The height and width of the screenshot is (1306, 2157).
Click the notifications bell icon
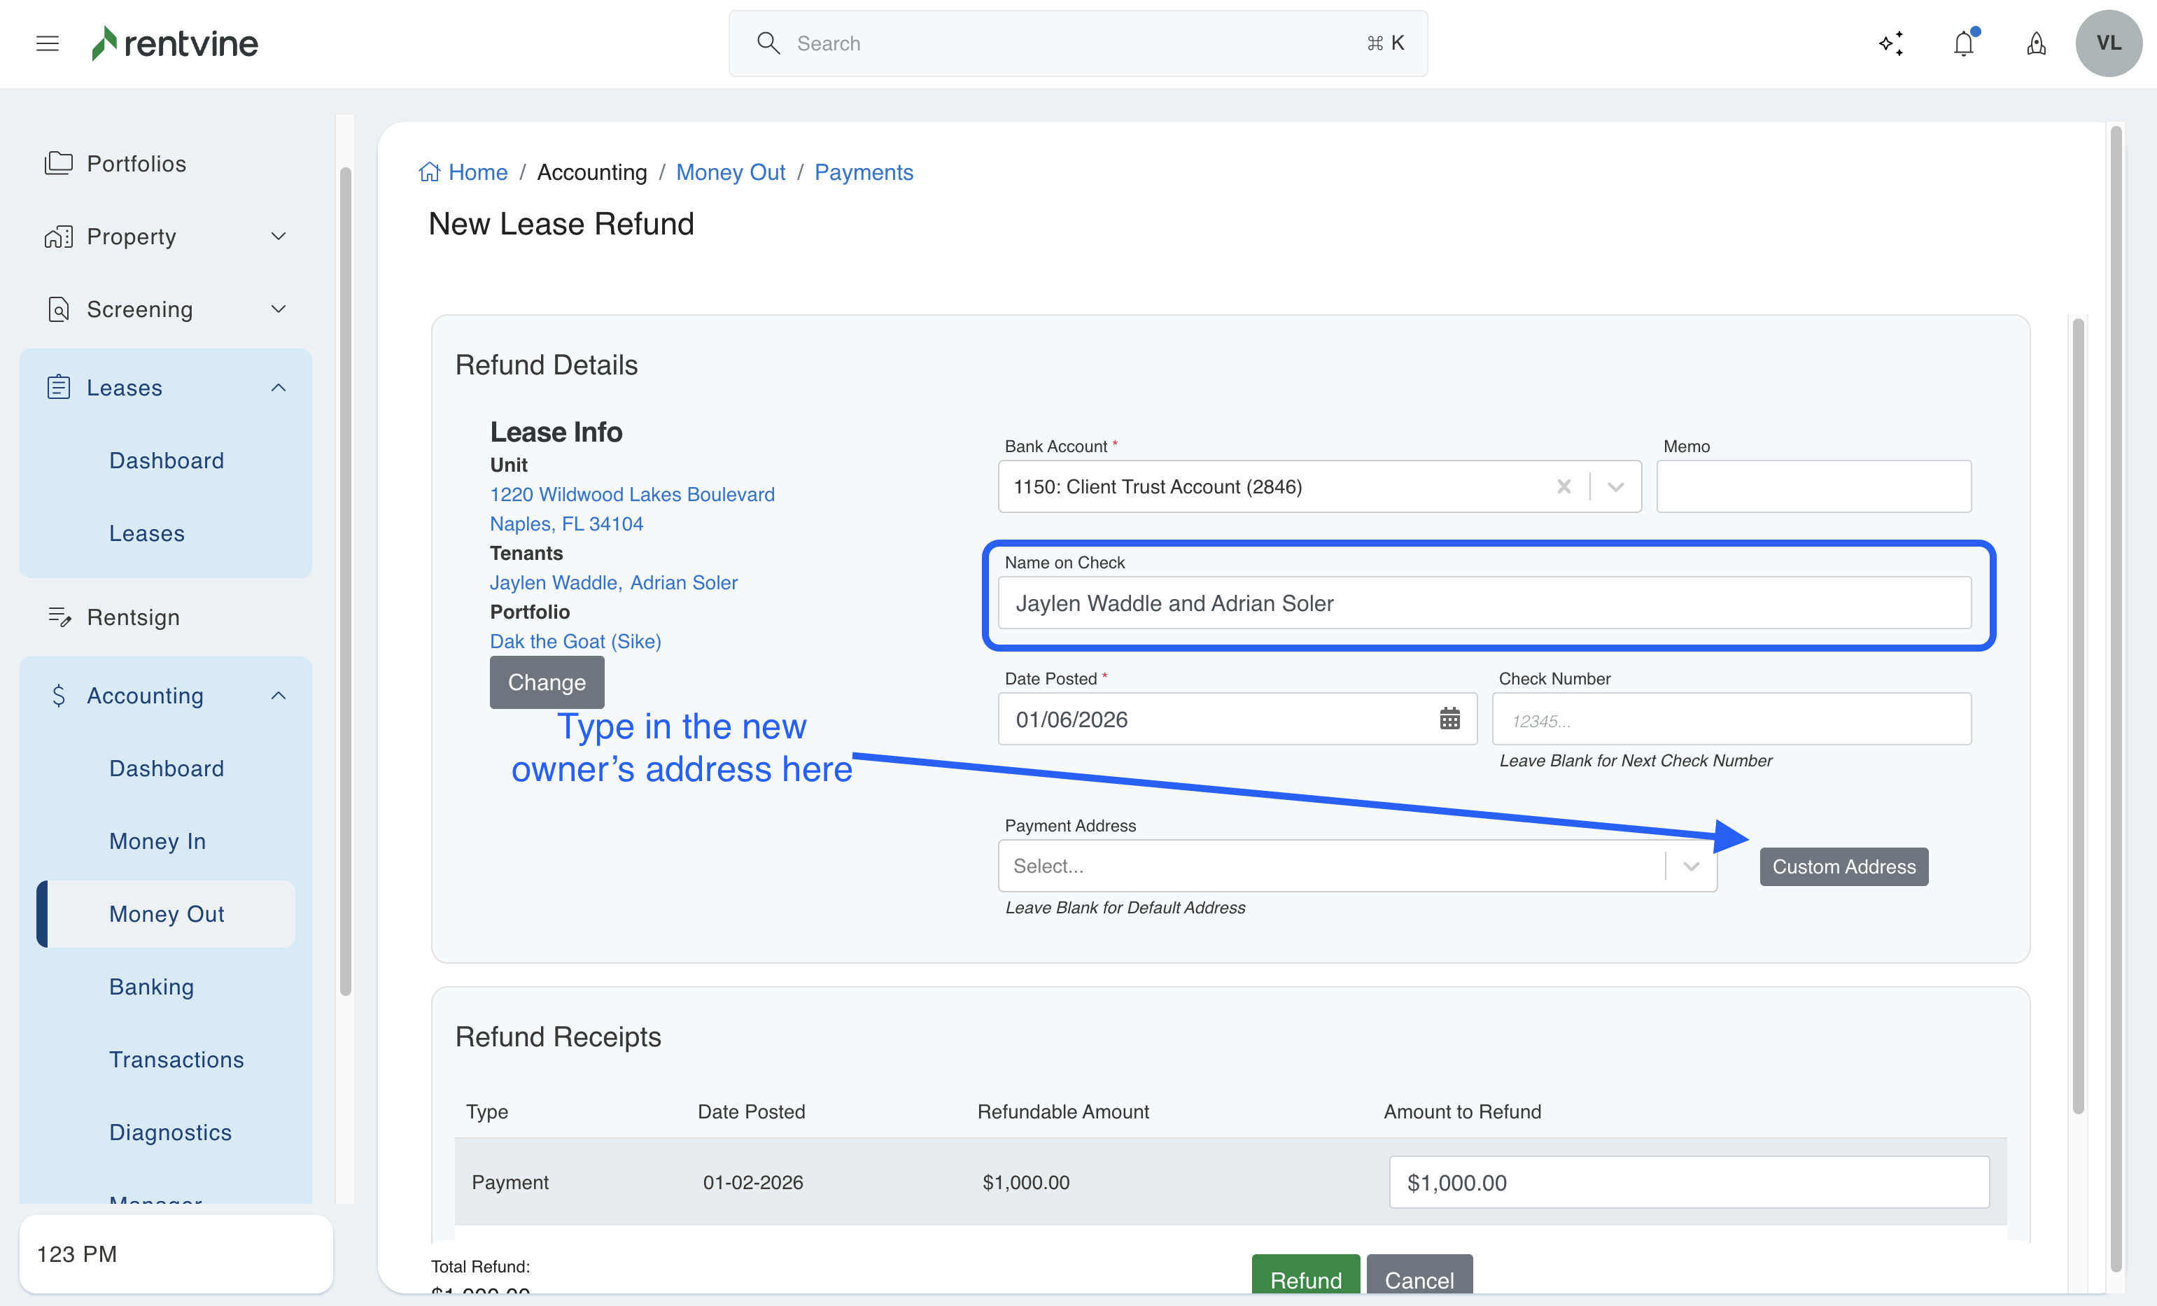[x=1964, y=43]
